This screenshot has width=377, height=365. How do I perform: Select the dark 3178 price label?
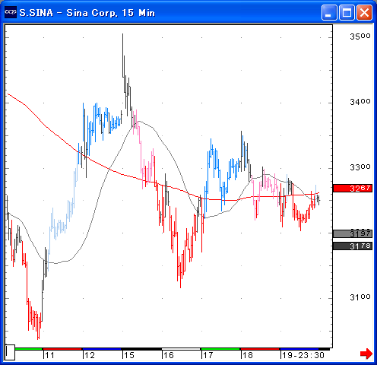point(353,246)
